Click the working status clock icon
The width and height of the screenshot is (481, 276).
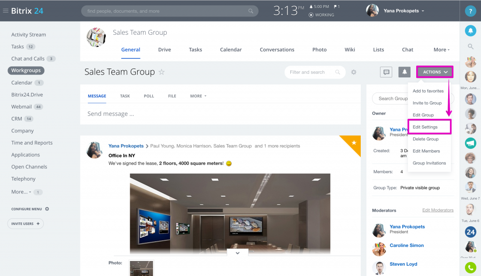[x=311, y=15]
